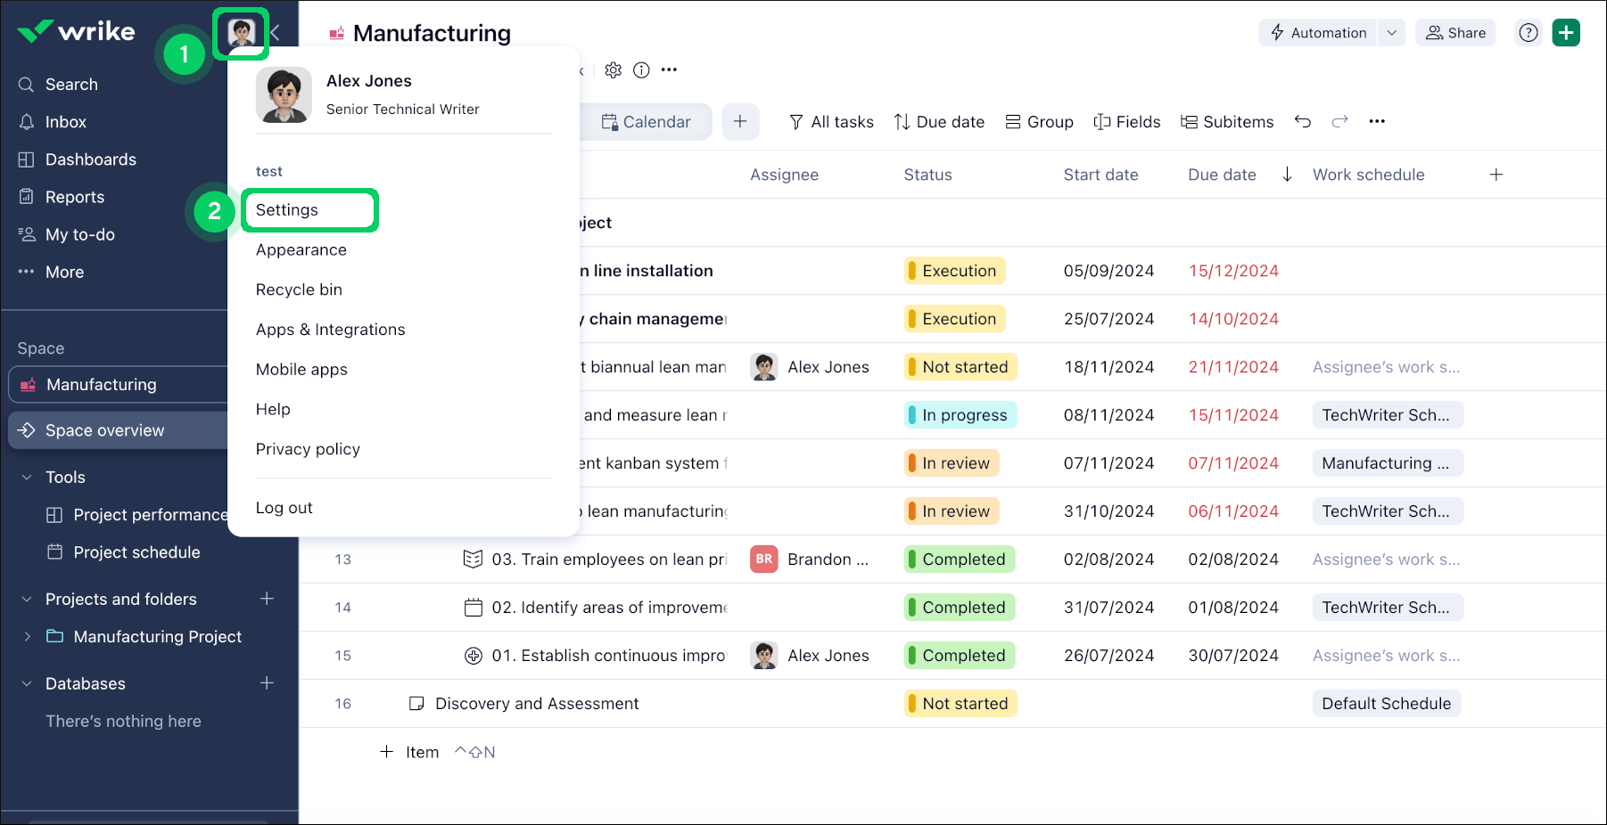Click the Execution status chip on line installation
Image resolution: width=1607 pixels, height=825 pixels.
click(953, 270)
